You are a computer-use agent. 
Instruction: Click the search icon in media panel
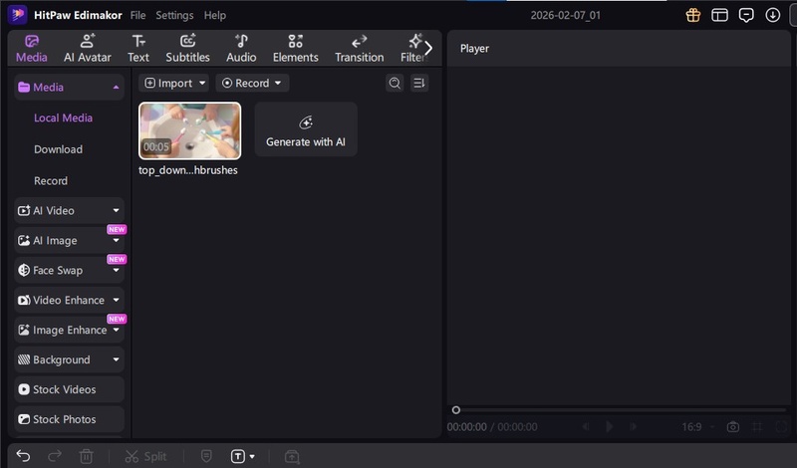tap(395, 84)
